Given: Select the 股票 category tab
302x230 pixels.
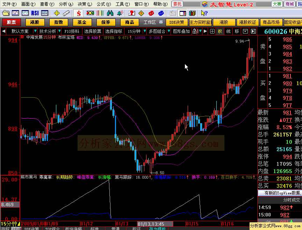Looking at the screenshot, I should [x=12, y=22].
